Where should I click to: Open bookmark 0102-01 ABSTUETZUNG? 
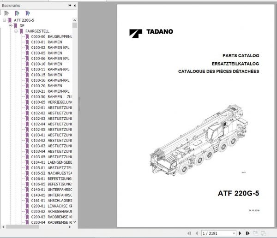pos(51,108)
